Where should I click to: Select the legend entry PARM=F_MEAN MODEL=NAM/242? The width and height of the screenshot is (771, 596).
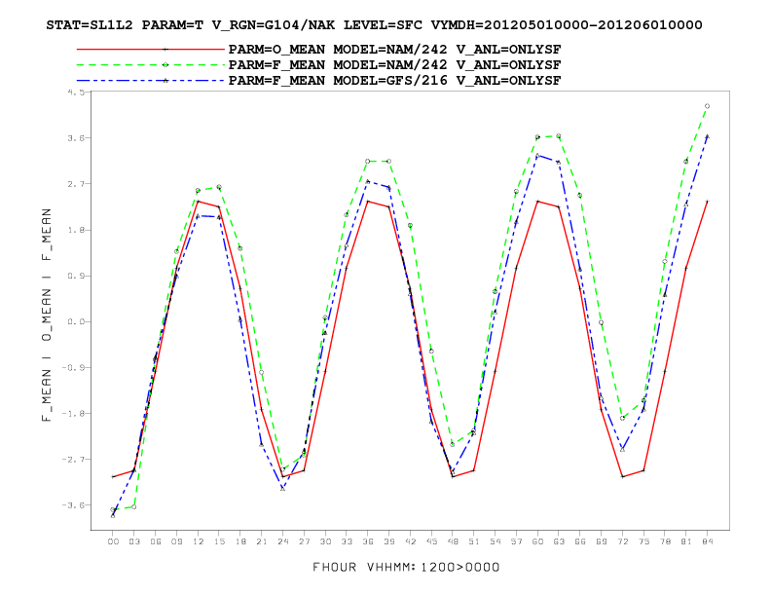pos(394,65)
